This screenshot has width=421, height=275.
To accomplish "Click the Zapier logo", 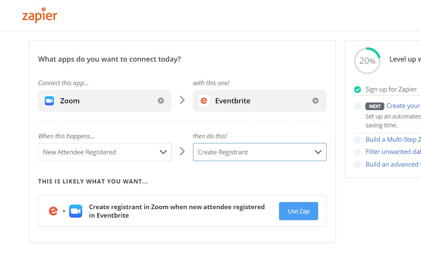I will click(x=40, y=15).
